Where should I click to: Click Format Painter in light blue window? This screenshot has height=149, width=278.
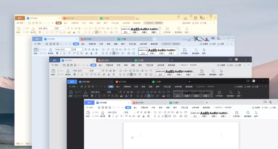50,51
